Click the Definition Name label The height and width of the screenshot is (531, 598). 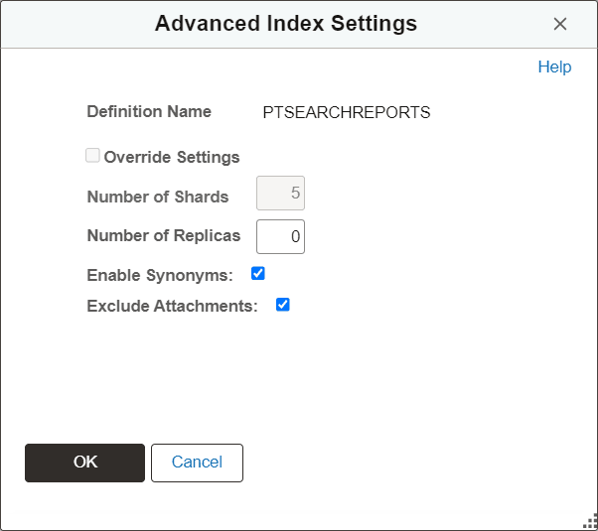pyautogui.click(x=149, y=112)
